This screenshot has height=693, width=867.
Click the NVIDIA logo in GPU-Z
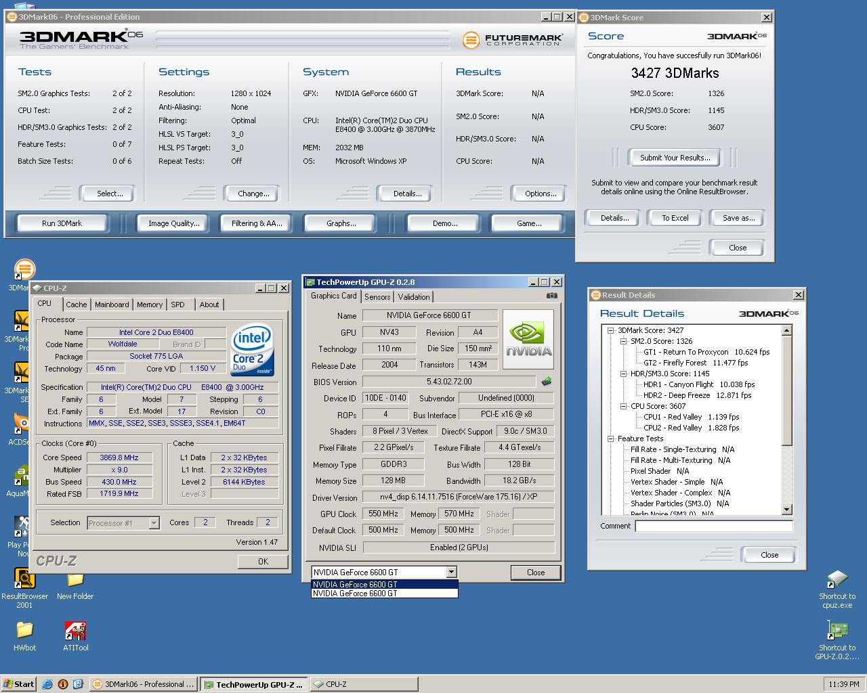click(x=528, y=339)
